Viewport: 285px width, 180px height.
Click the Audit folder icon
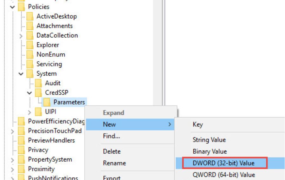38,83
